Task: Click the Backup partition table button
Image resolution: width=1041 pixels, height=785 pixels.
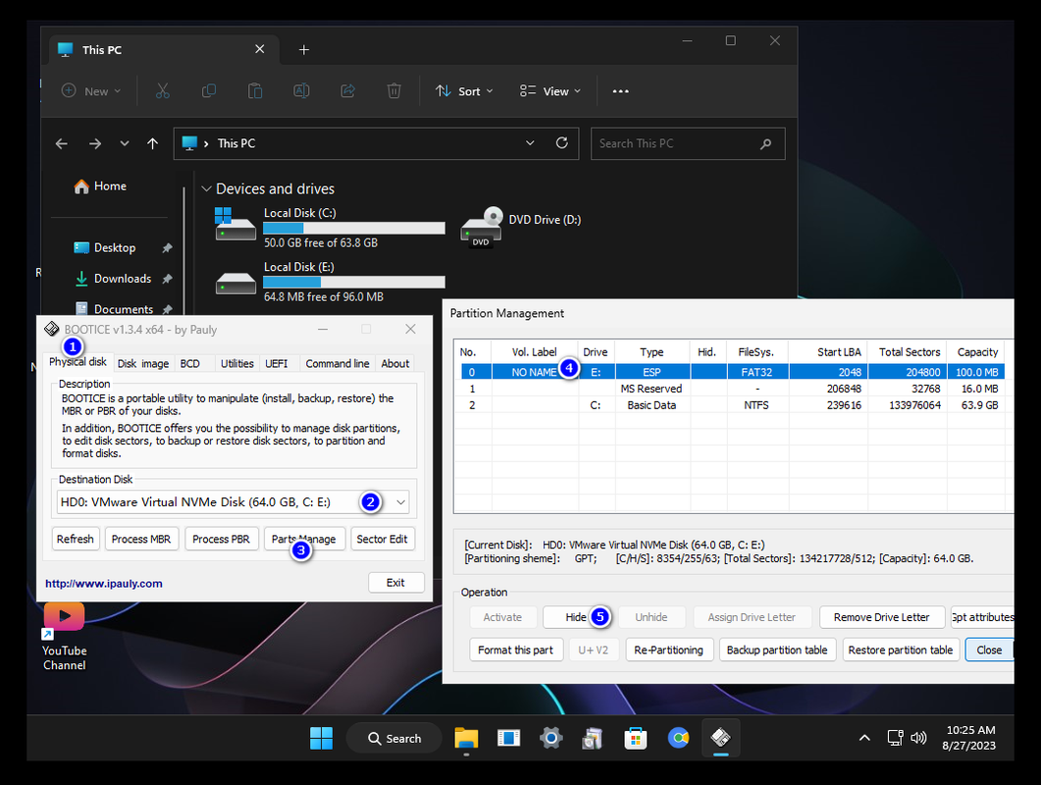Action: [777, 651]
